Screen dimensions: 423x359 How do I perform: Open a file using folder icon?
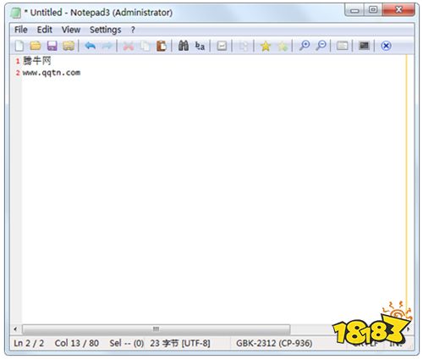point(36,46)
